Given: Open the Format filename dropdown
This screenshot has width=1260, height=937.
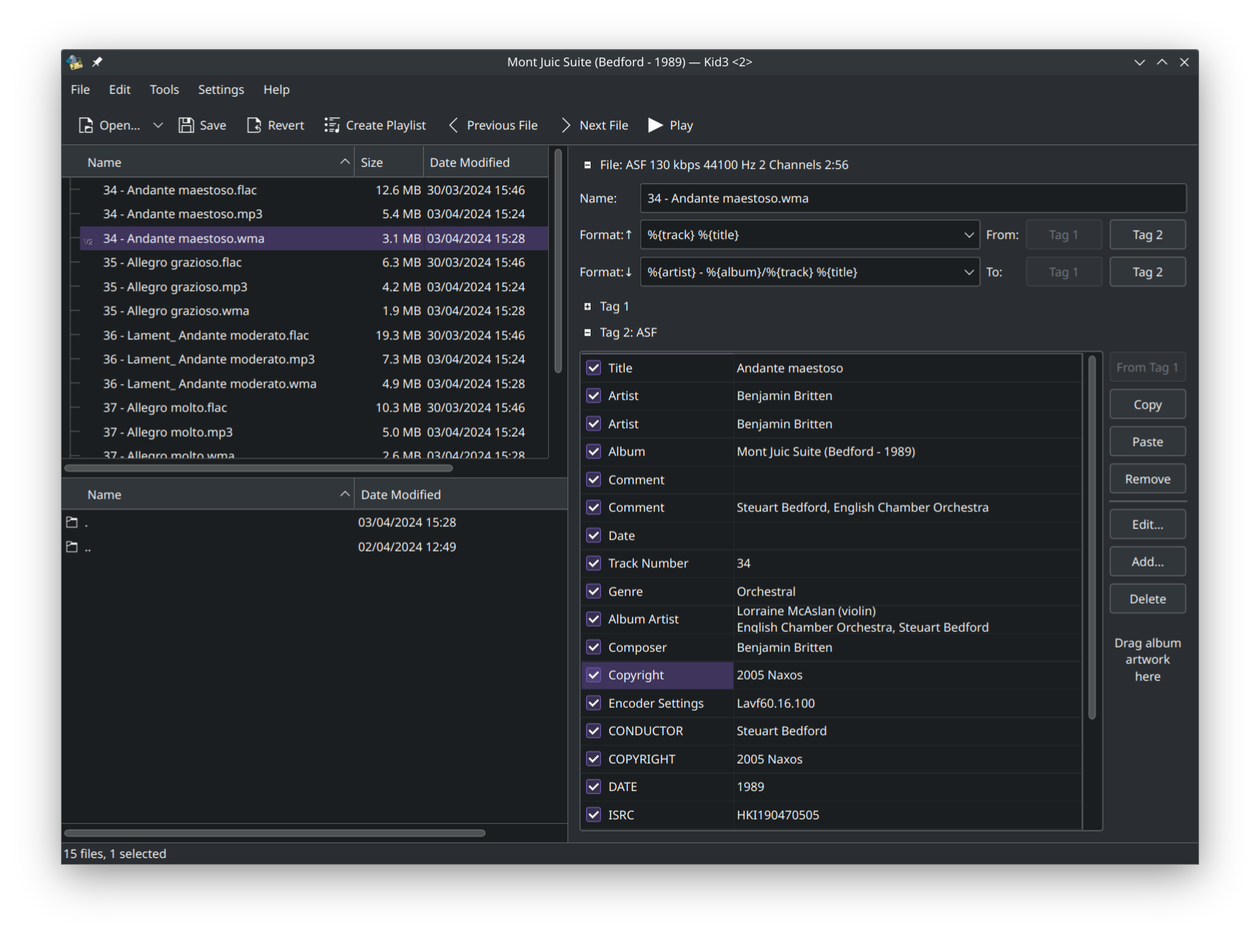Looking at the screenshot, I should click(968, 234).
